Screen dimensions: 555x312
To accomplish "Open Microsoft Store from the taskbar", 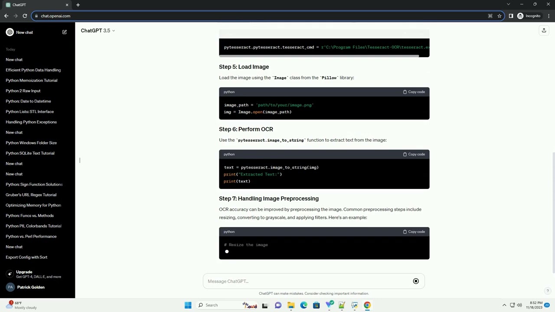I will pos(316,305).
